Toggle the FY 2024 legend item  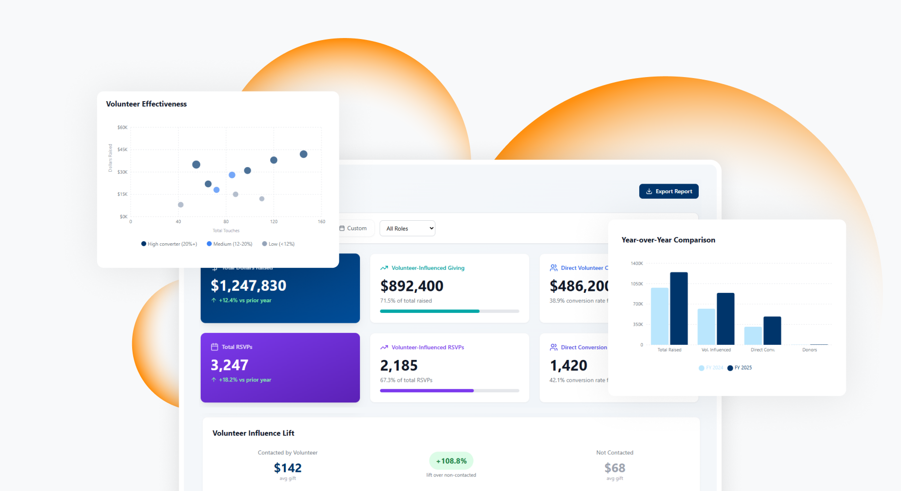pyautogui.click(x=711, y=368)
